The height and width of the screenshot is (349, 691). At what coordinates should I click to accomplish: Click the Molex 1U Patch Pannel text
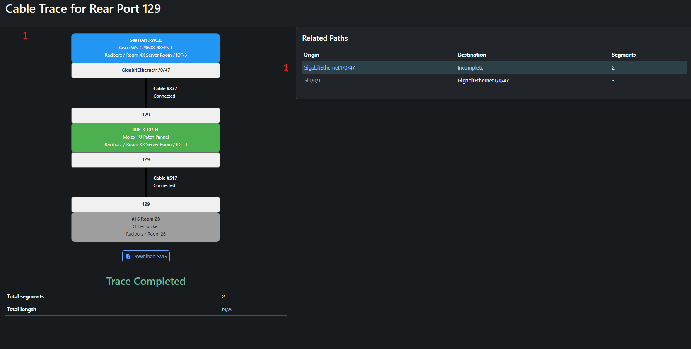tap(146, 137)
